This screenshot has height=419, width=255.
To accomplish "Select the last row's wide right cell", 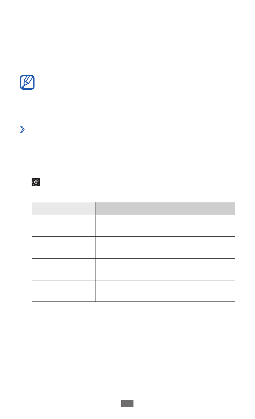I will 165,291.
